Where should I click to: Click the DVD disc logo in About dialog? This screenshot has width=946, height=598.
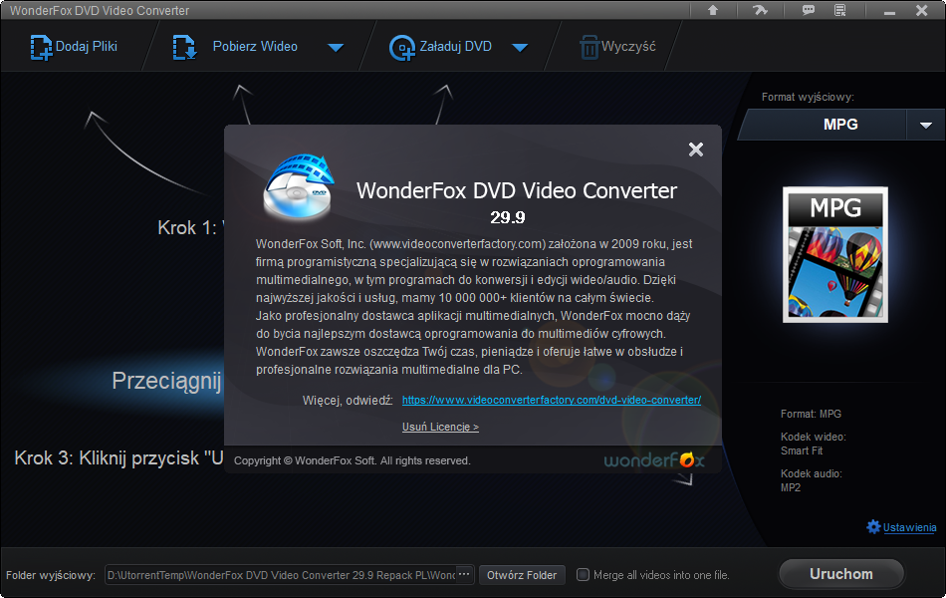click(299, 187)
